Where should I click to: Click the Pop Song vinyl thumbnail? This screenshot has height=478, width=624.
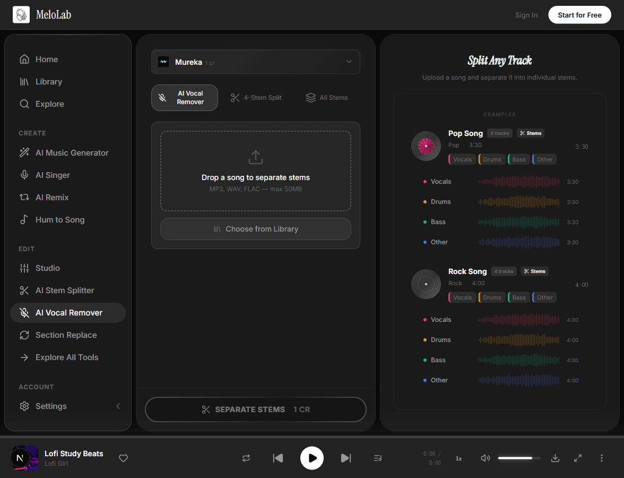pyautogui.click(x=426, y=146)
